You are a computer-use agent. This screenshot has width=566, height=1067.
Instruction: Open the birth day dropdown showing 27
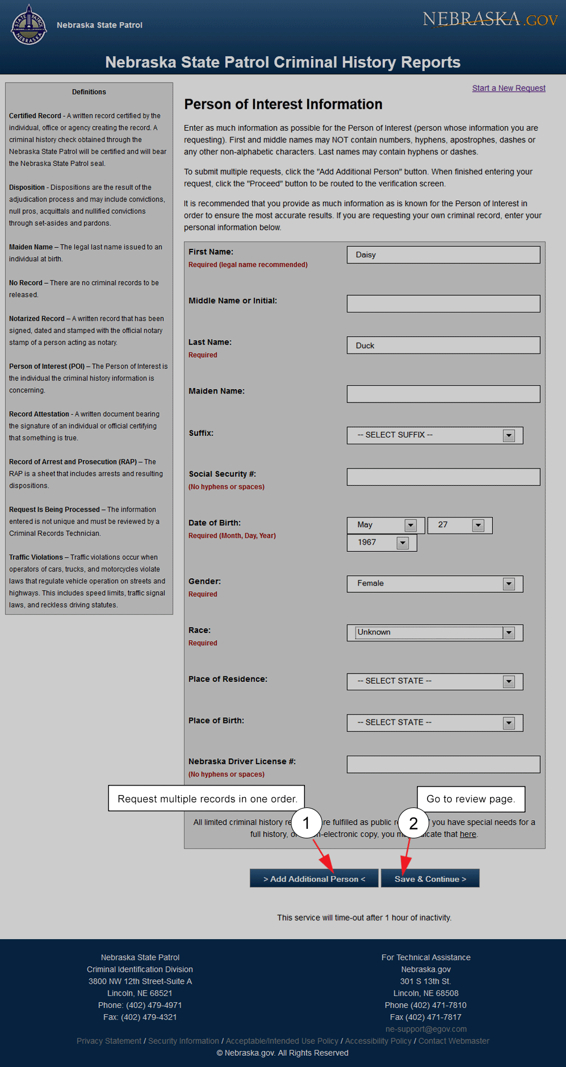point(460,525)
